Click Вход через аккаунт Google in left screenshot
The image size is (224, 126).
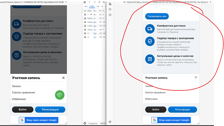[x=39, y=120]
